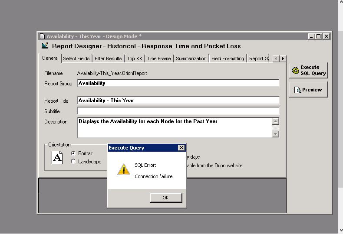Click the 'Connection failure' error text
Viewport: 343px width, 234px height.
pos(154,176)
